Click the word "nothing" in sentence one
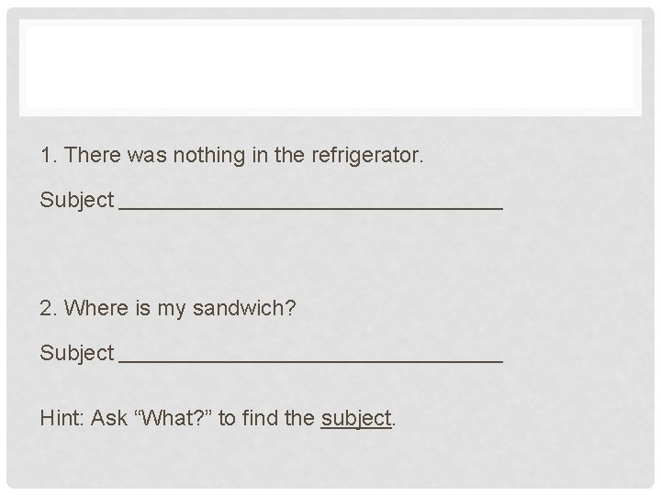Screen dimensions: 661x495 [x=209, y=155]
